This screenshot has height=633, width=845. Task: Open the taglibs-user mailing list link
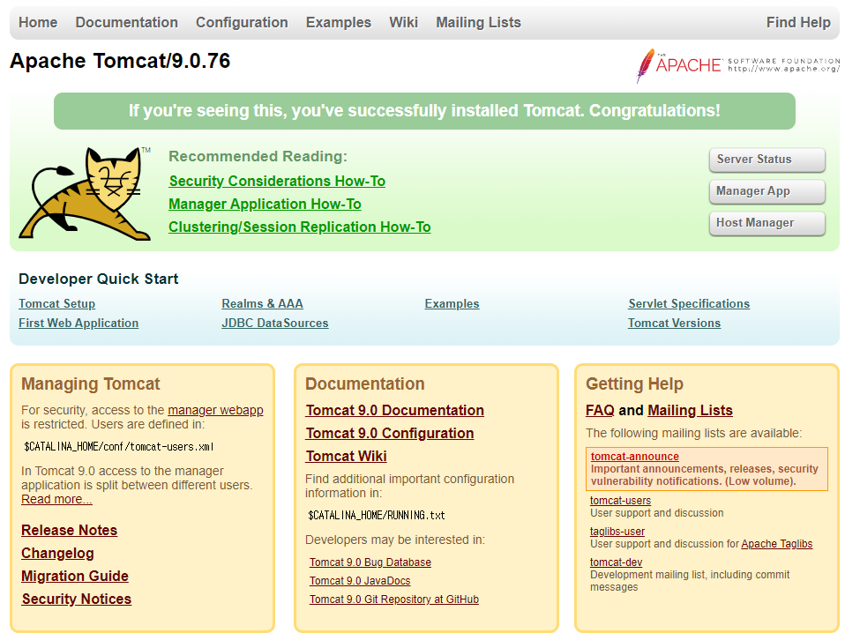pyautogui.click(x=617, y=532)
